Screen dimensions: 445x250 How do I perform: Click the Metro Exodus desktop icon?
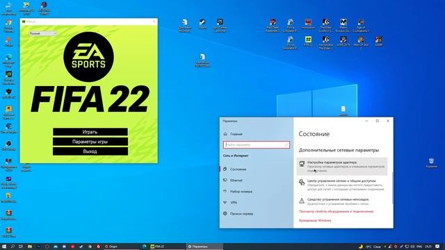coord(343,25)
